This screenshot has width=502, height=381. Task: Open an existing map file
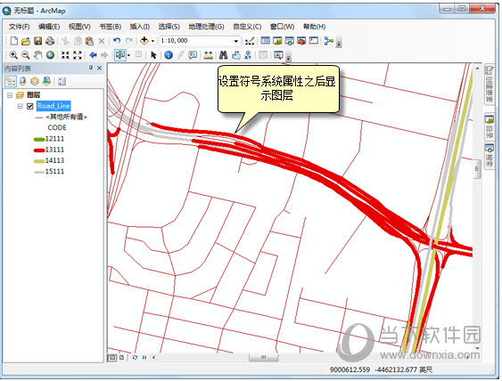coord(26,41)
